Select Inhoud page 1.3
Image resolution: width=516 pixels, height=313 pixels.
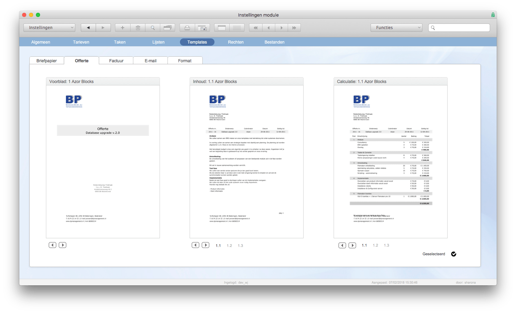tap(240, 246)
